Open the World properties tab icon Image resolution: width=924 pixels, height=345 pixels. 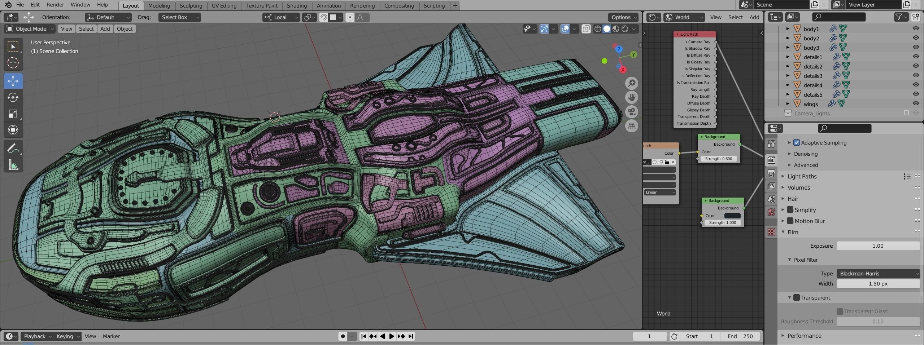click(x=771, y=212)
